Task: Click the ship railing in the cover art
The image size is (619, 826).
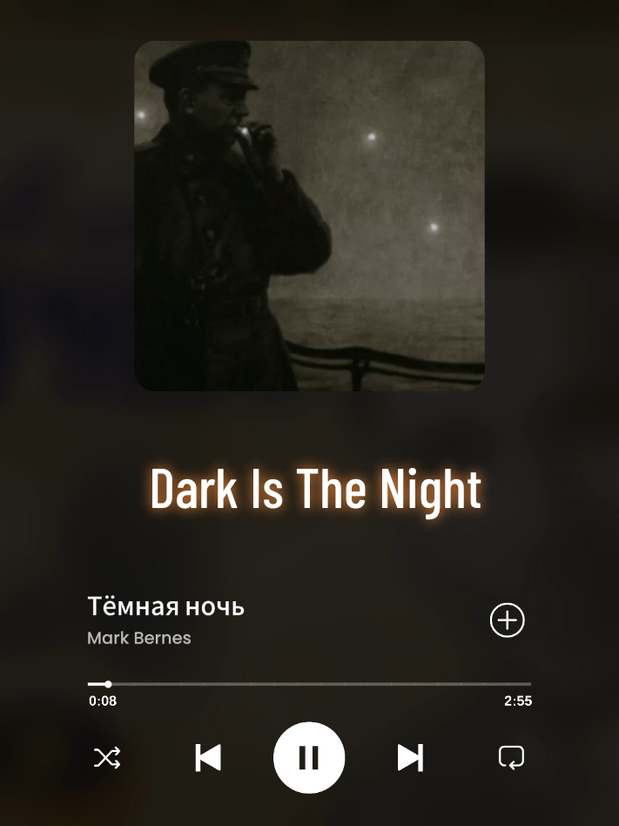Action: click(x=384, y=363)
